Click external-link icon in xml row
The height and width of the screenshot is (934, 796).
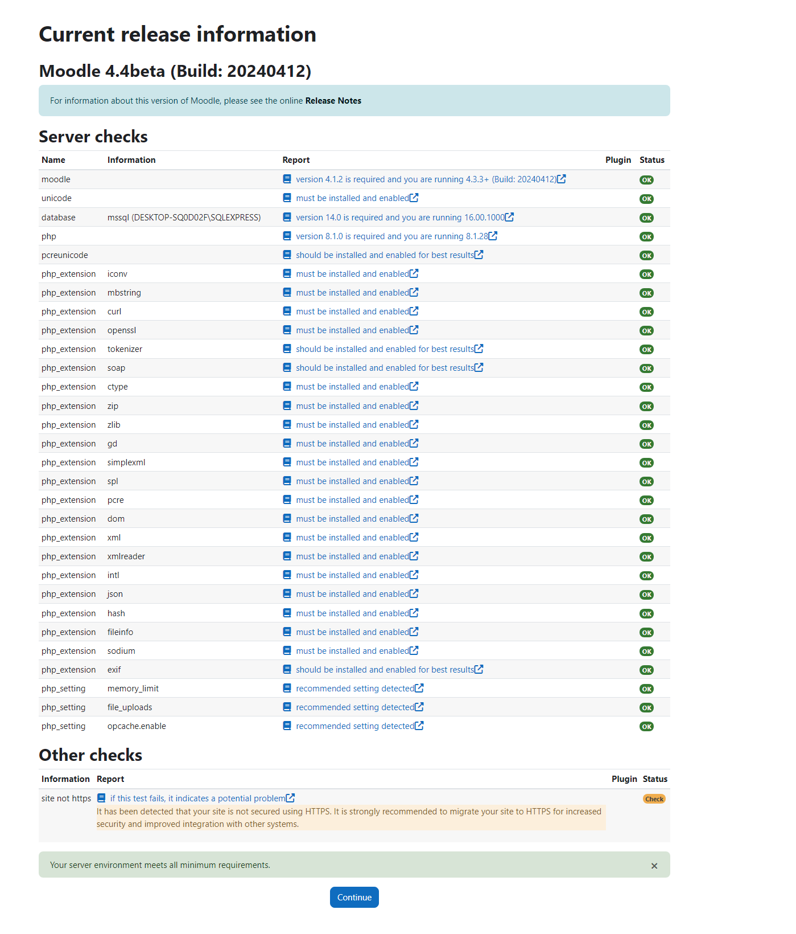pos(414,537)
